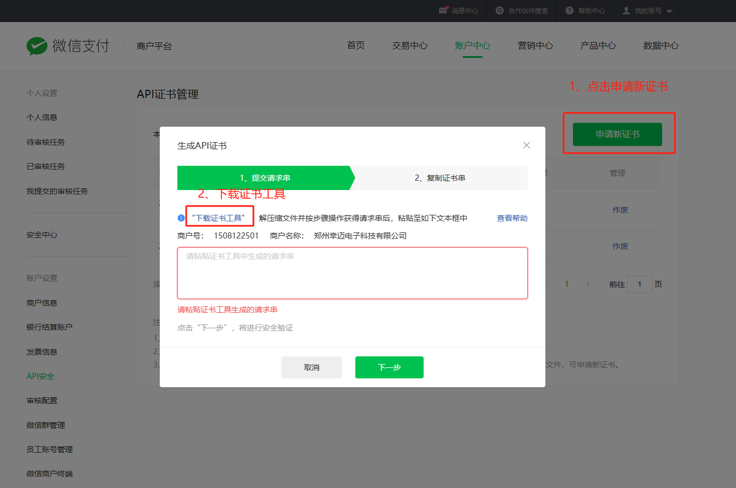The width and height of the screenshot is (736, 488).
Task: Click page number 1 in pagination
Action: pos(566,284)
